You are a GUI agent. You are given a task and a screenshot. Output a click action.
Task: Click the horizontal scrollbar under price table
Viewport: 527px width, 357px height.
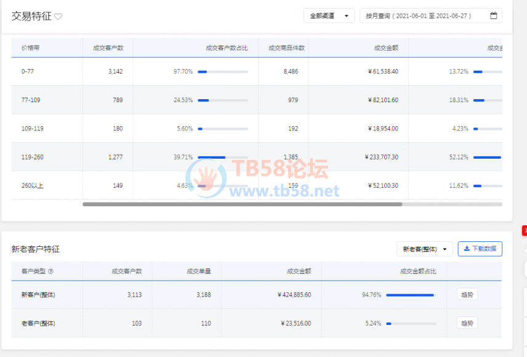coord(242,204)
